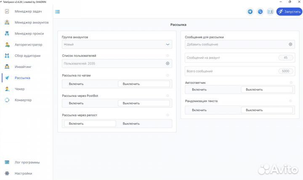Open Лог программы in the sidebar
303x180 pixels.
click(x=27, y=162)
